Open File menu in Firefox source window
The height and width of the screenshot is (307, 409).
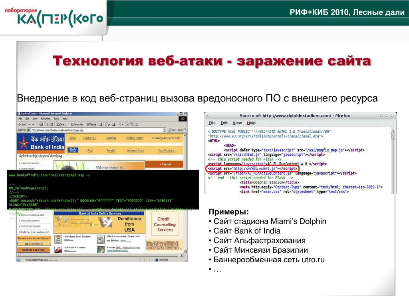coord(212,123)
